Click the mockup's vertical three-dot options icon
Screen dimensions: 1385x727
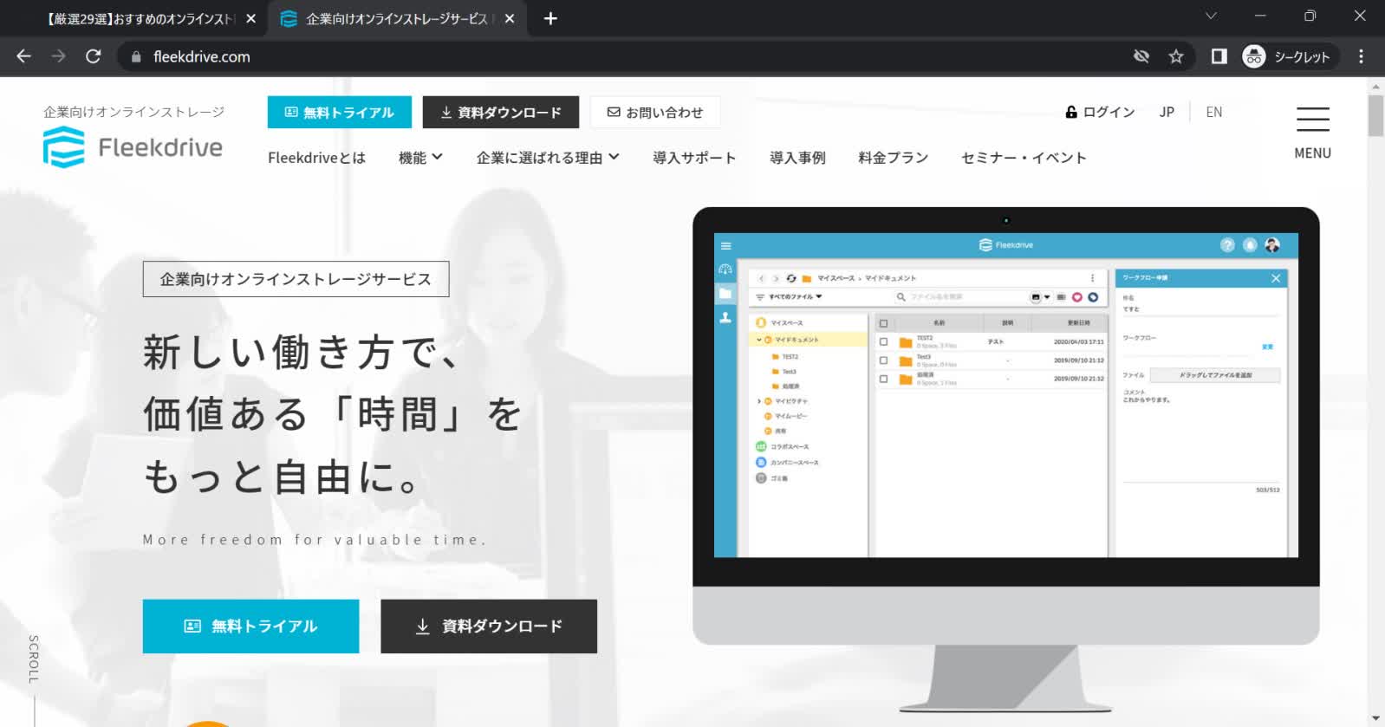pyautogui.click(x=1092, y=278)
